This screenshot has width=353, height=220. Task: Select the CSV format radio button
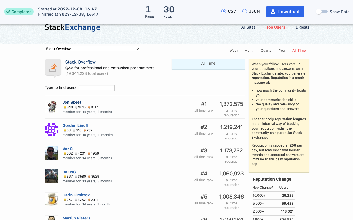point(223,11)
